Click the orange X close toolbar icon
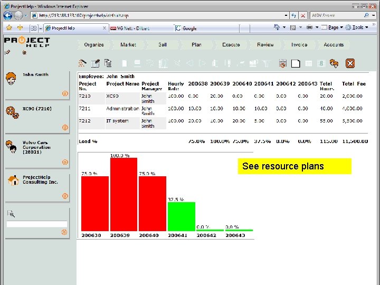Screen dimensions: 380x285 pos(350,63)
